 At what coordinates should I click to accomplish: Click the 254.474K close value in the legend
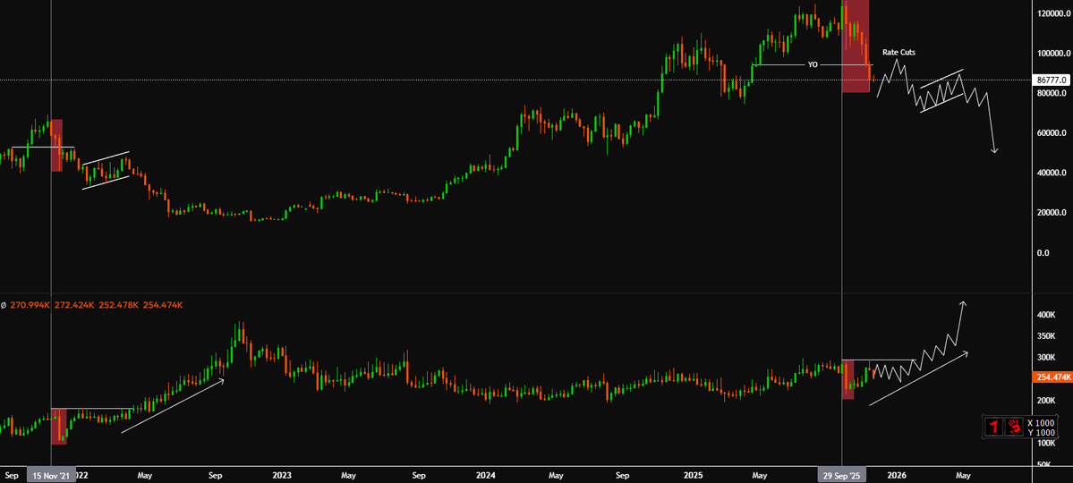[162, 305]
